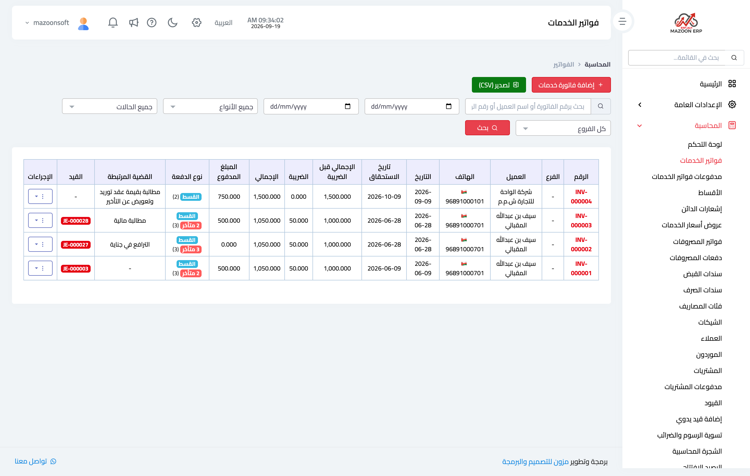The image size is (750, 476).
Task: Click إضافة فاتورة خدمات button
Action: [x=571, y=85]
